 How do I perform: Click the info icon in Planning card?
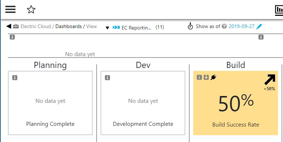[15, 78]
